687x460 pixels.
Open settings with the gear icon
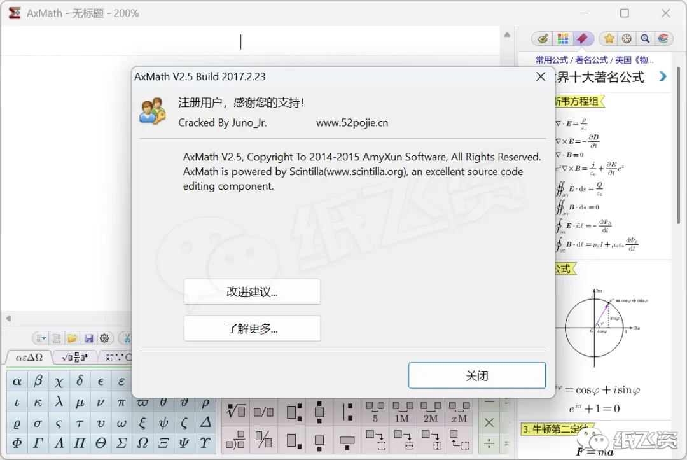coord(104,338)
